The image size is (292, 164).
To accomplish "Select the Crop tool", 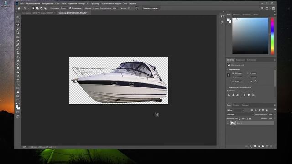I will (x=18, y=33).
